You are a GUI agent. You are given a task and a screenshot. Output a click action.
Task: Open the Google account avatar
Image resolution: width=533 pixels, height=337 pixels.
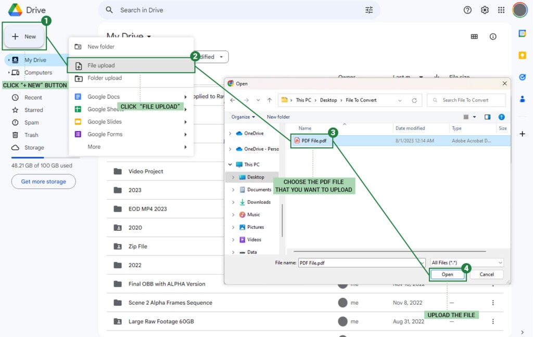[x=520, y=10]
